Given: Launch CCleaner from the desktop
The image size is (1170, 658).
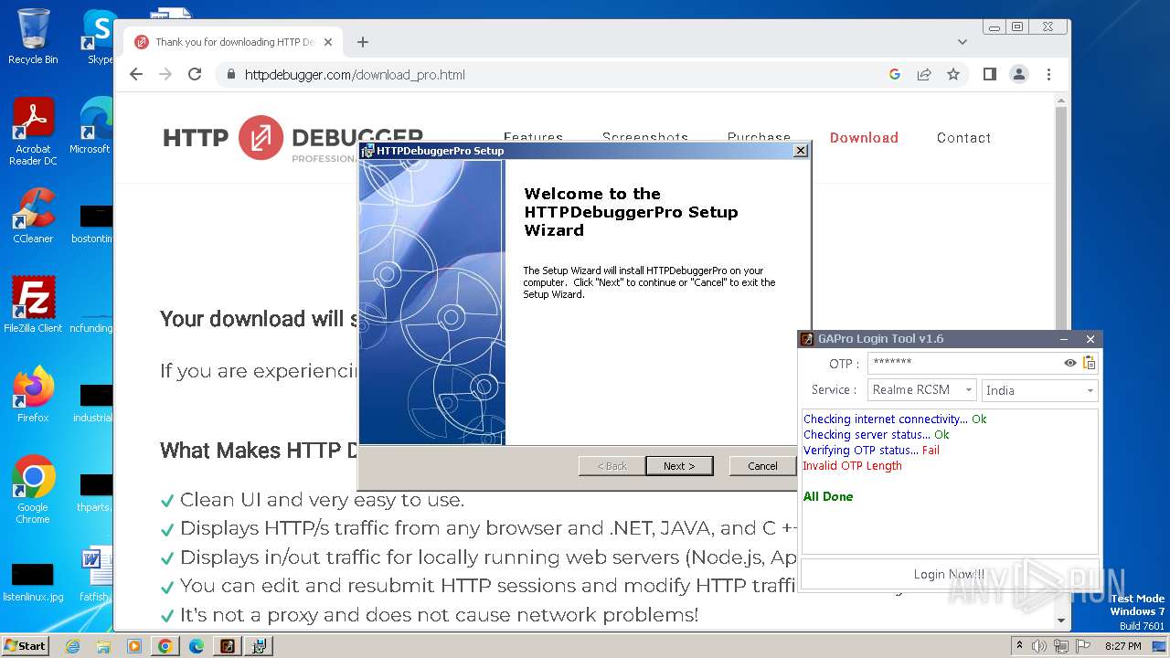Looking at the screenshot, I should tap(33, 217).
